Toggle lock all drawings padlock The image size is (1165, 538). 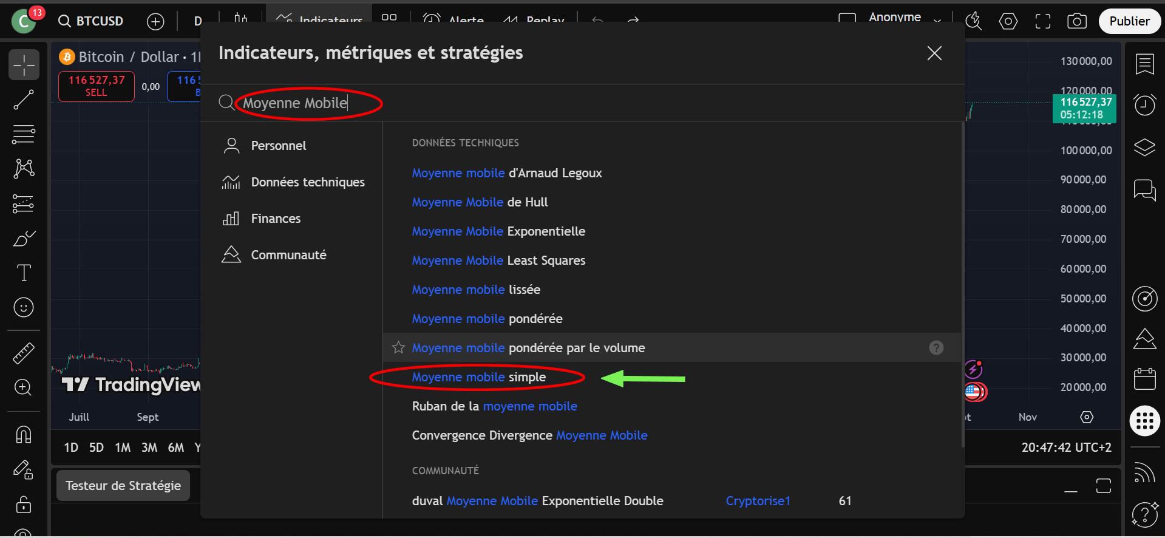(24, 504)
